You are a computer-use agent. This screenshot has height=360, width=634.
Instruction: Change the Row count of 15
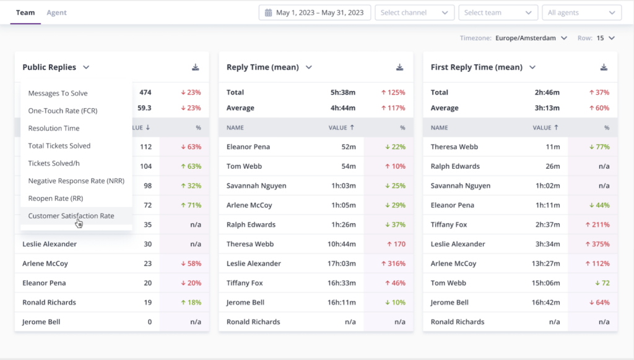pyautogui.click(x=606, y=38)
